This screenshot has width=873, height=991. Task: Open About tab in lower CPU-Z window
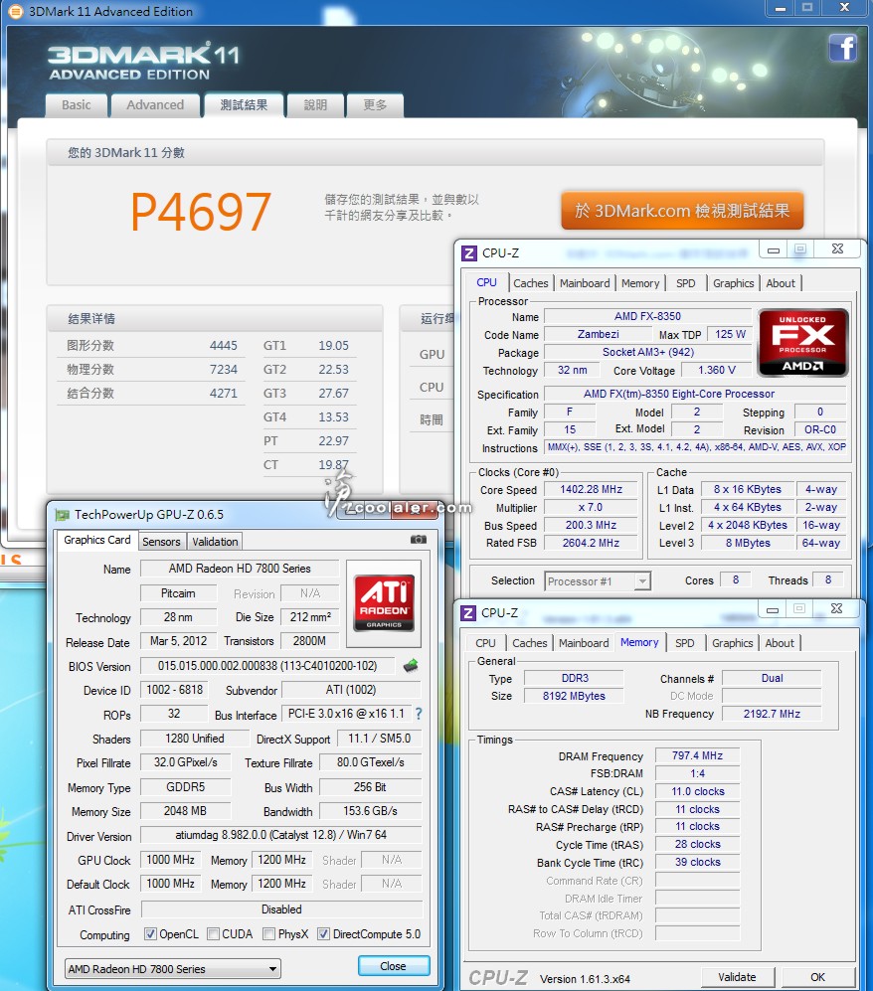[x=780, y=643]
